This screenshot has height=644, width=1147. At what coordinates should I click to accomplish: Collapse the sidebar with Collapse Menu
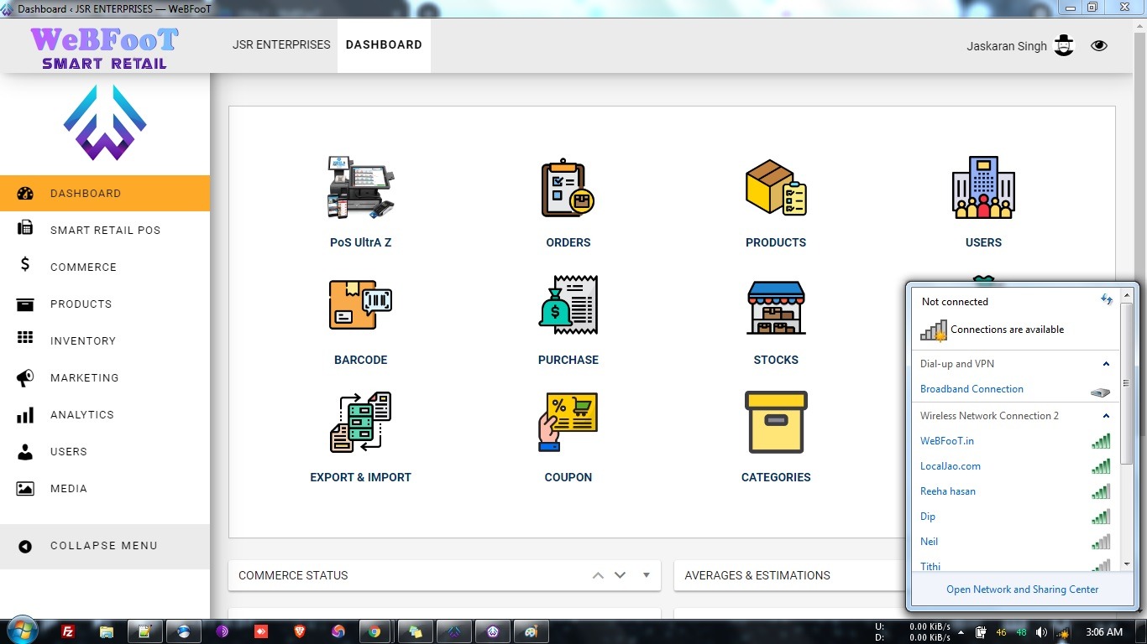coord(104,545)
